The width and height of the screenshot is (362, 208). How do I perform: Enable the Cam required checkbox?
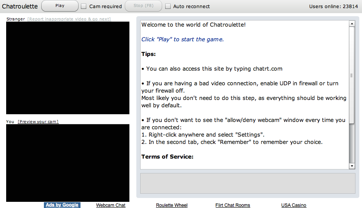coord(84,6)
